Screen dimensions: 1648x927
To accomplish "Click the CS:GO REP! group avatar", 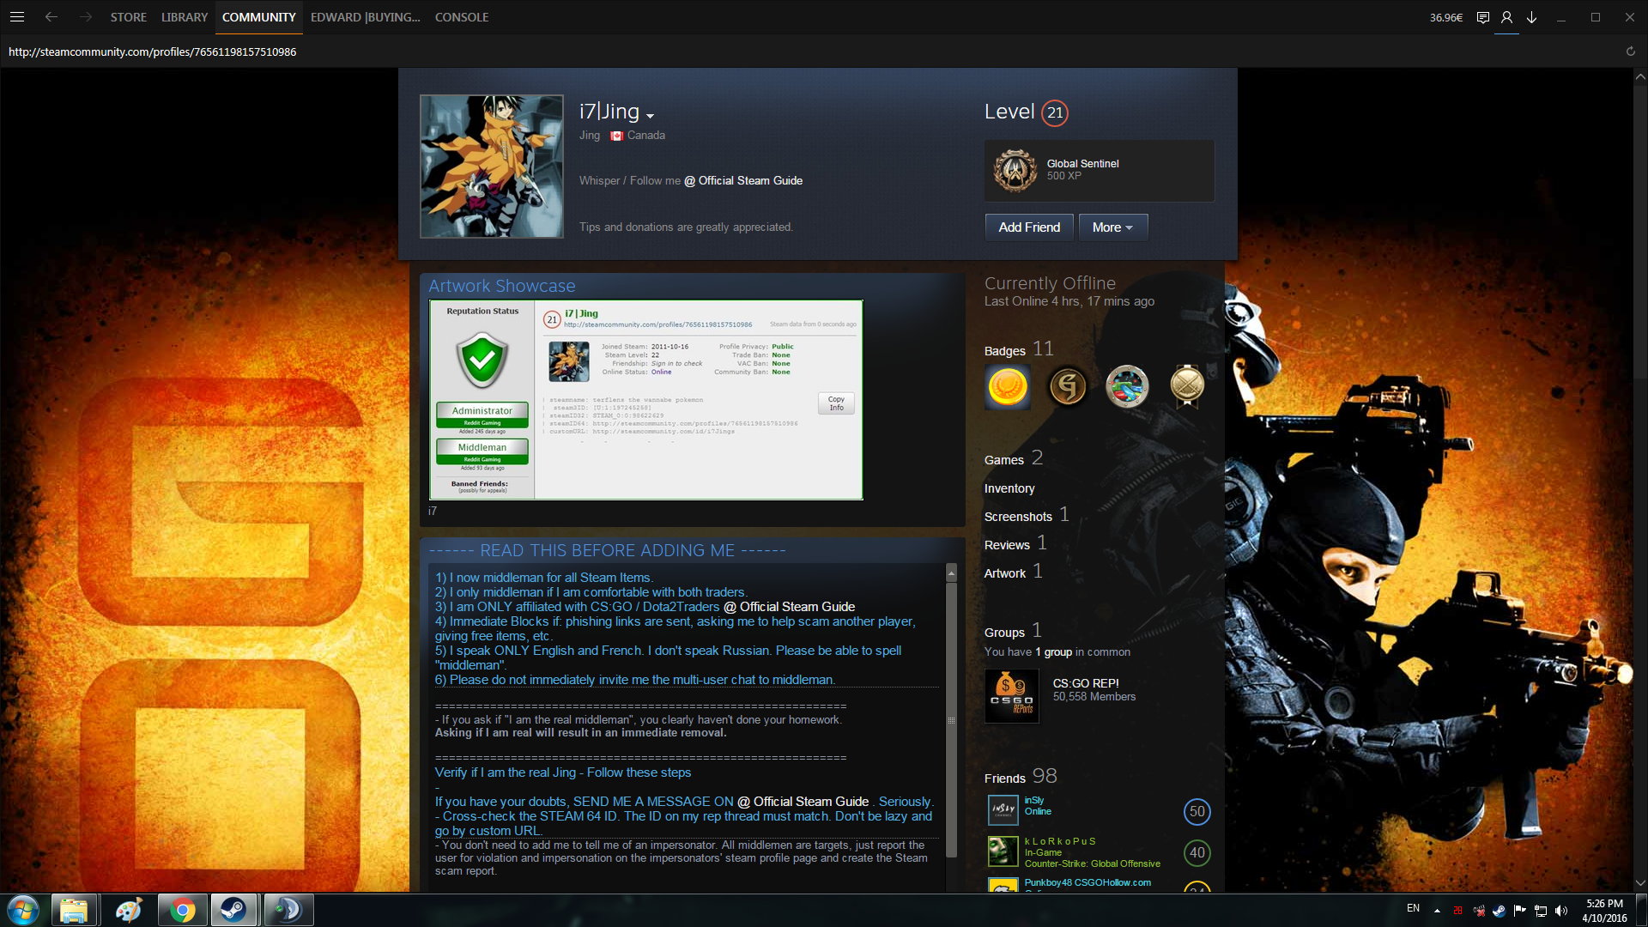I will coord(1011,696).
